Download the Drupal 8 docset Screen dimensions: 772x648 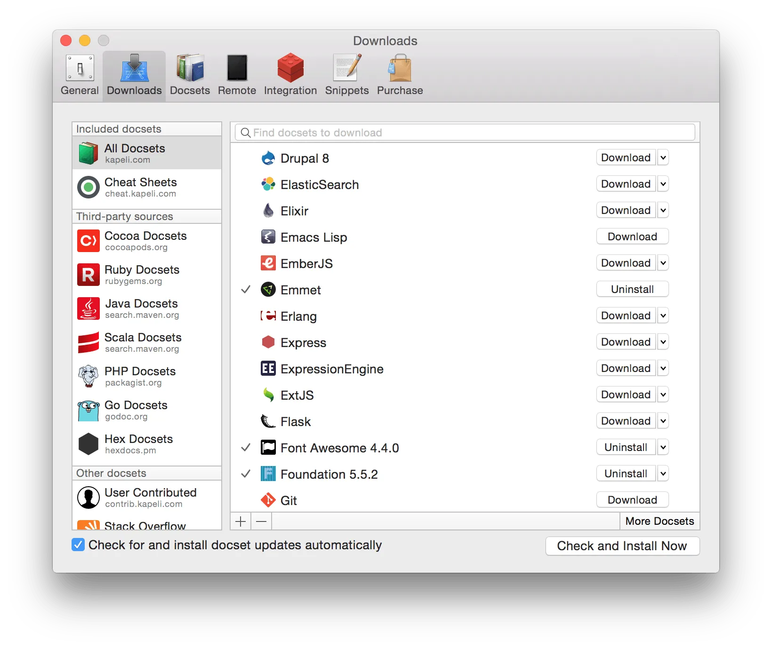626,158
